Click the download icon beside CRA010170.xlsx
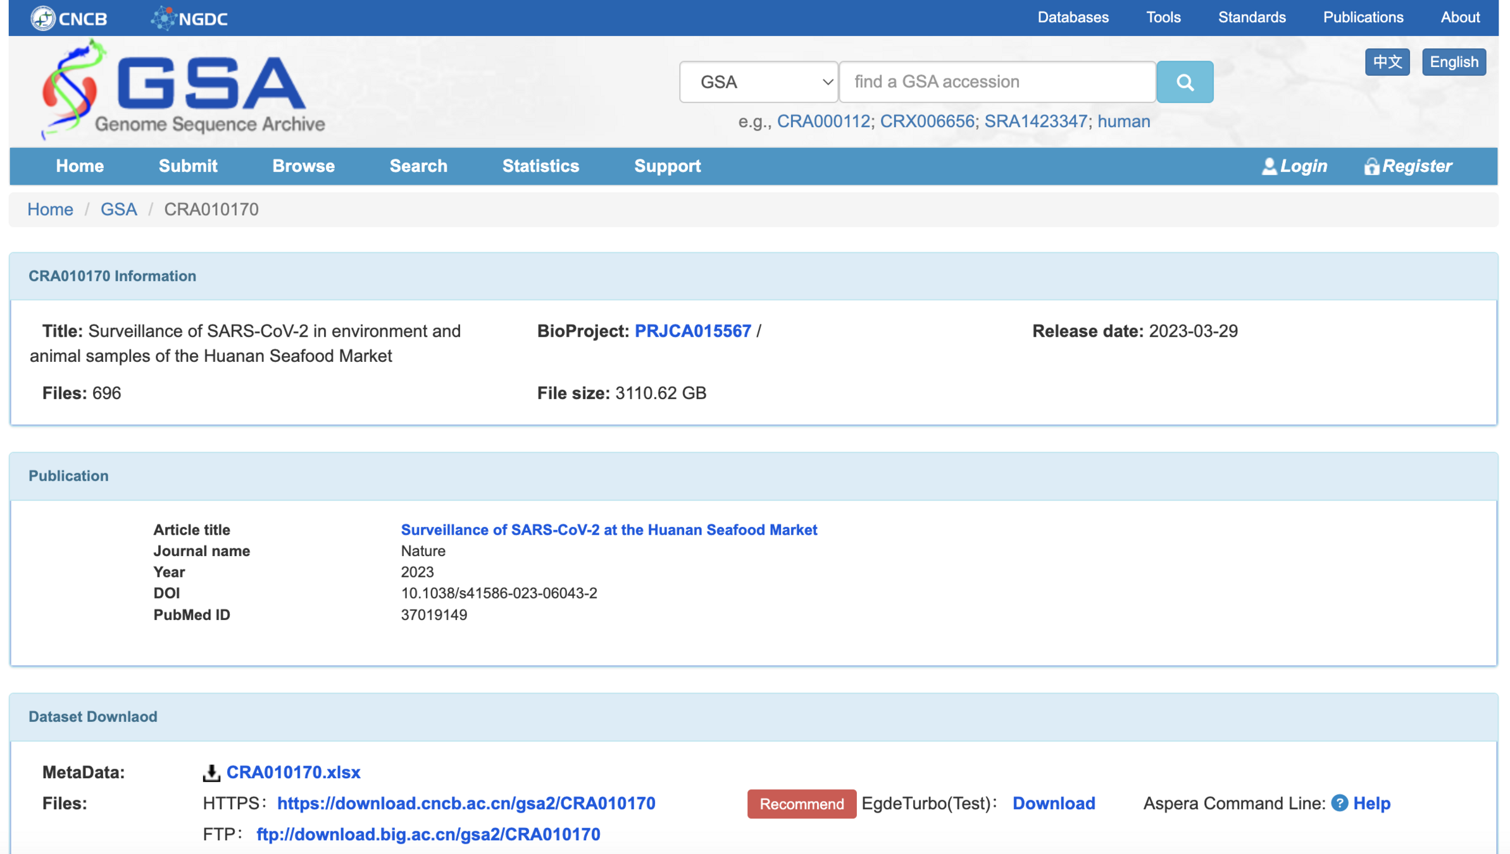The image size is (1510, 854). click(211, 772)
